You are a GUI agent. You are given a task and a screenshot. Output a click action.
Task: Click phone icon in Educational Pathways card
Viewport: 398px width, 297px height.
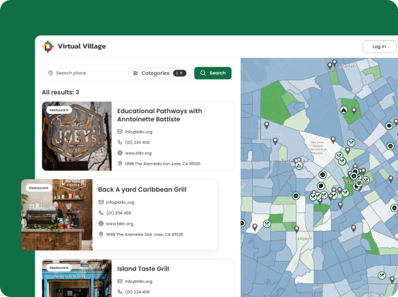(x=120, y=142)
